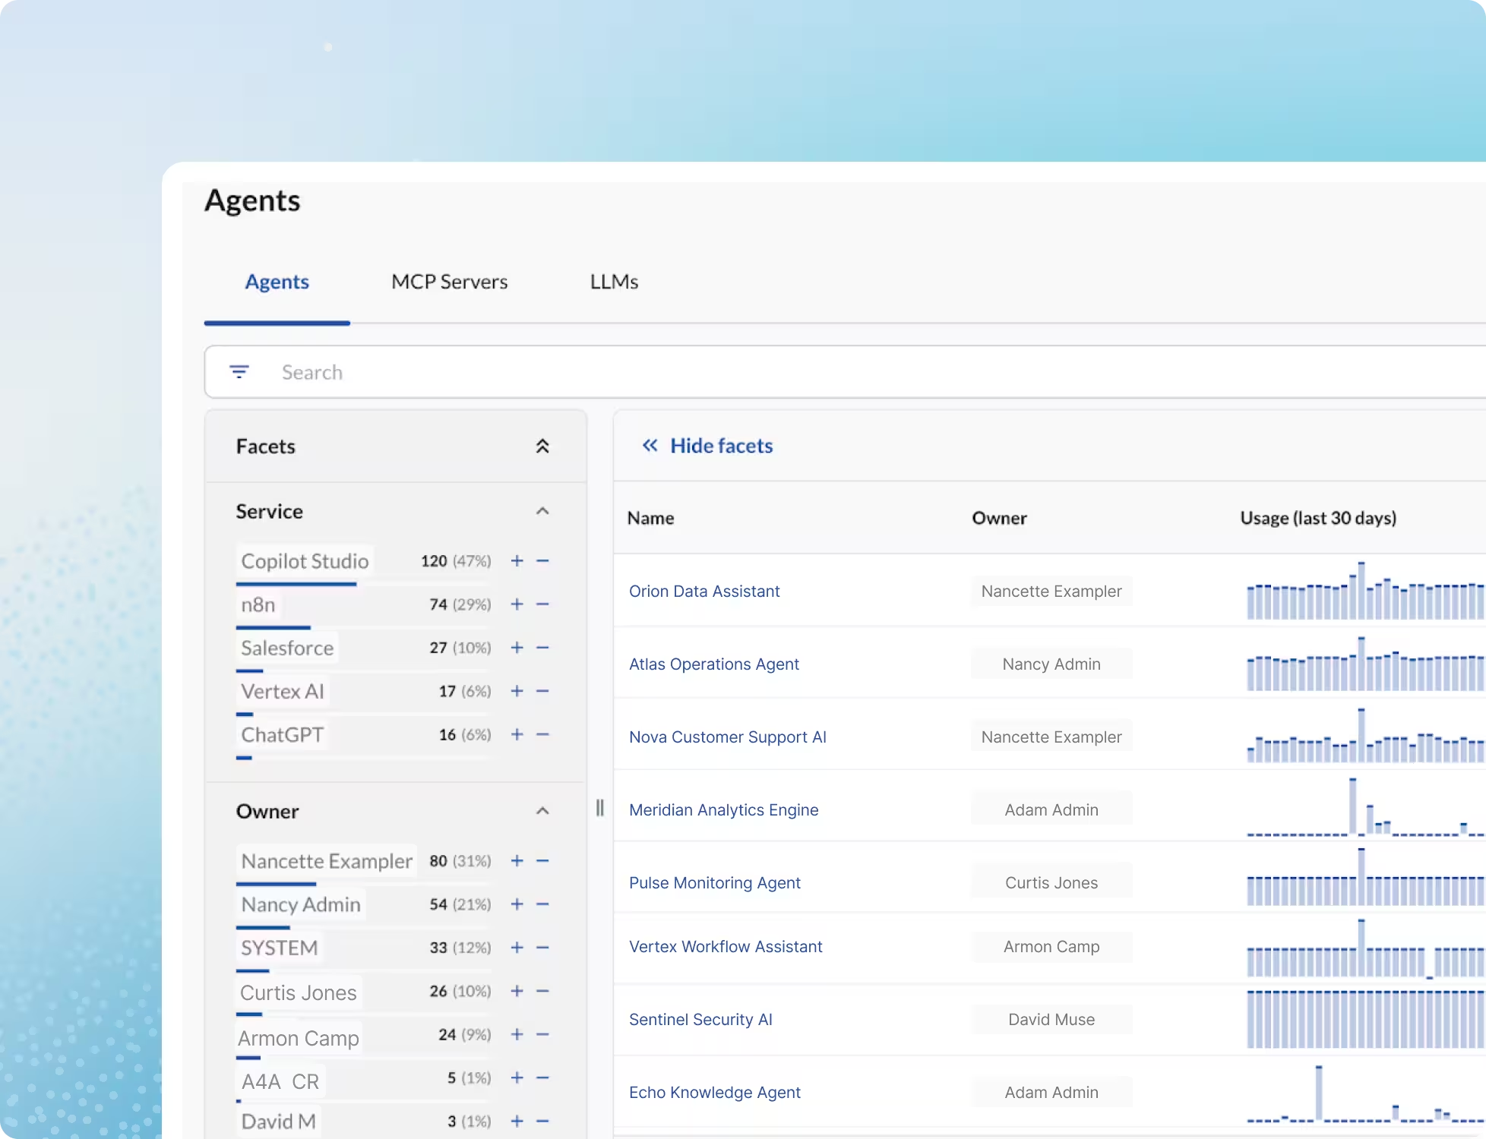Click Nancy Admin owner cell in table

(x=1051, y=664)
